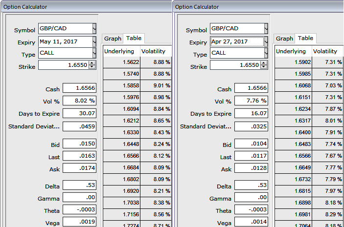Image resolution: width=344 pixels, height=227 pixels.
Task: Select underlying 1.6094 cell in left table
Action: [121, 109]
